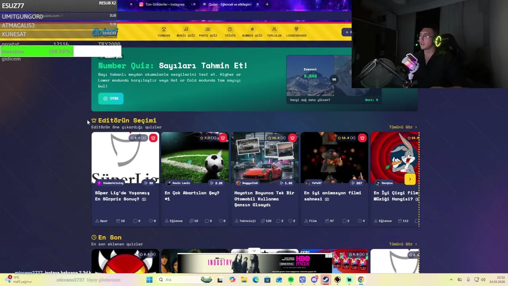Screen dimensions: 508x286
Task: Open thedarkrising author profile
Action: [x=110, y=183]
